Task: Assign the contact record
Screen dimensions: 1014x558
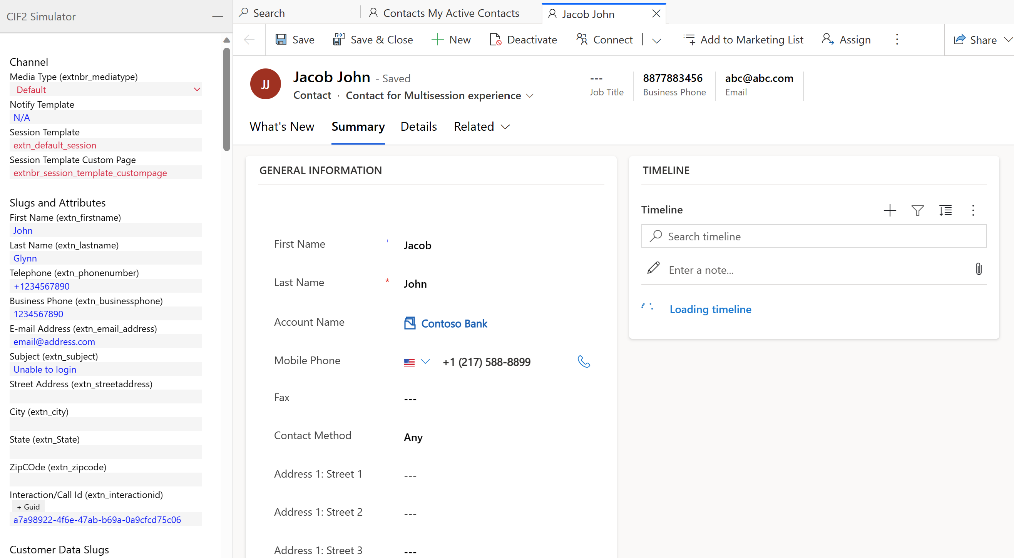Action: click(847, 39)
